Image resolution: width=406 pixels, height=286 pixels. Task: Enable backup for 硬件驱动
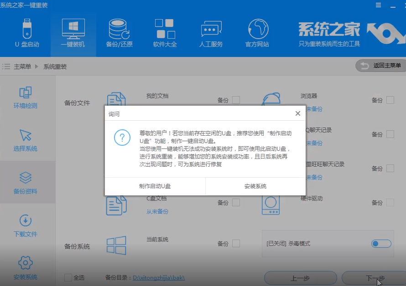390,202
